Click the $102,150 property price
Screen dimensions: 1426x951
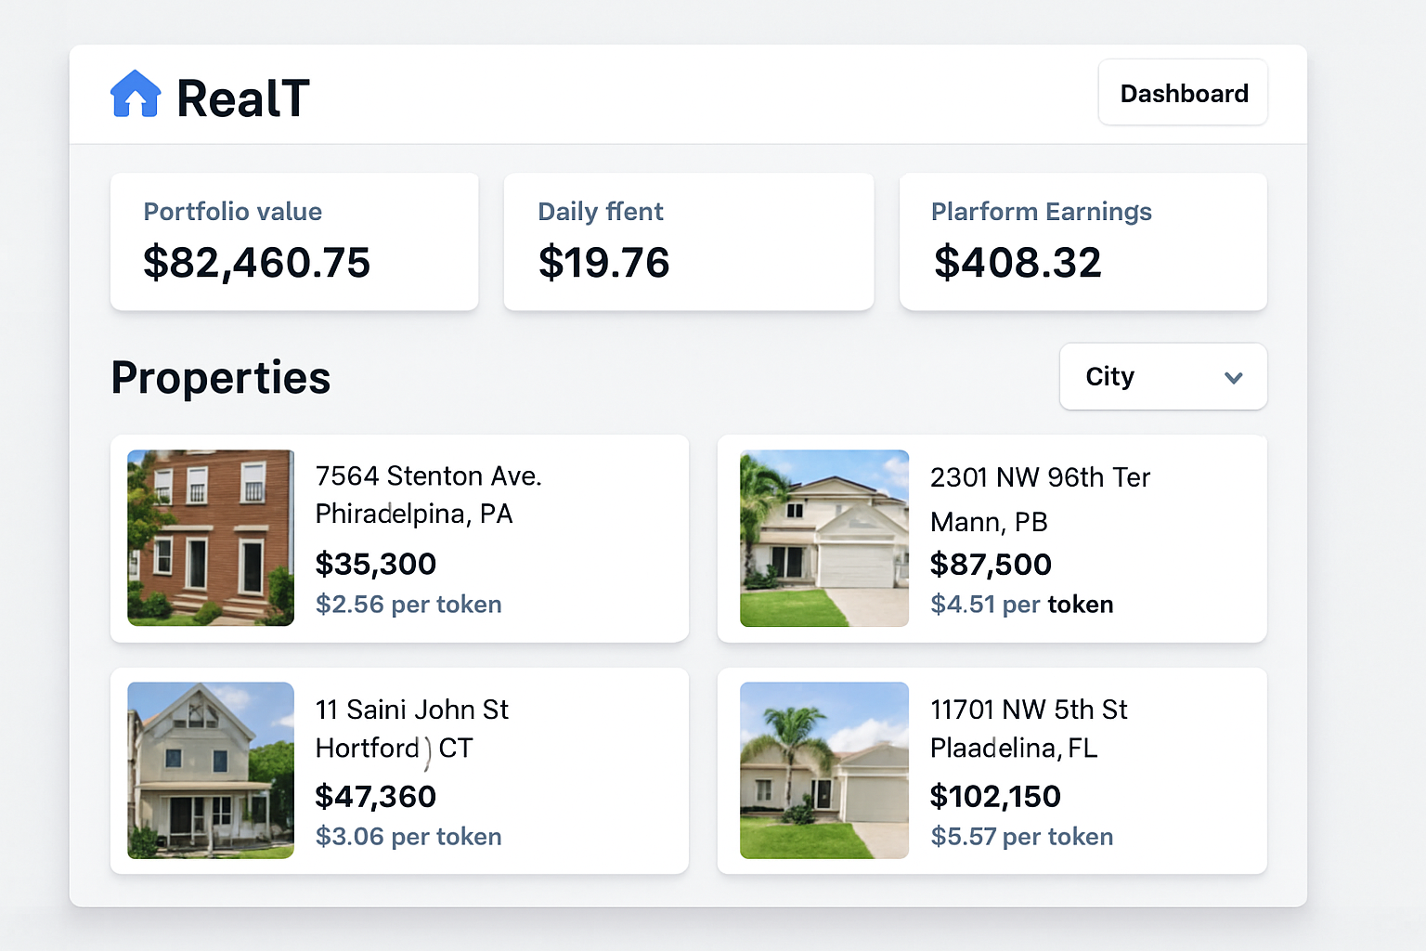click(x=995, y=796)
